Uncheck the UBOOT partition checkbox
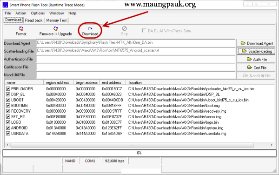279x175 pixels. [x=8, y=100]
